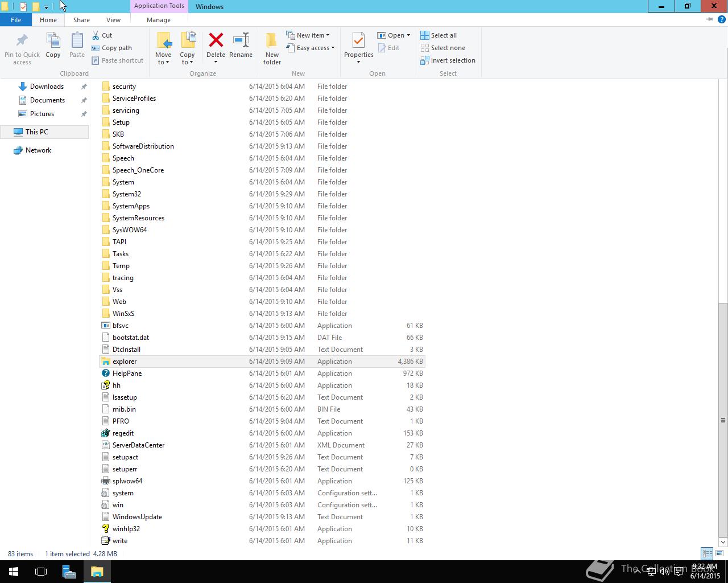Click the Cut scissors command
The image size is (728, 583).
(102, 35)
